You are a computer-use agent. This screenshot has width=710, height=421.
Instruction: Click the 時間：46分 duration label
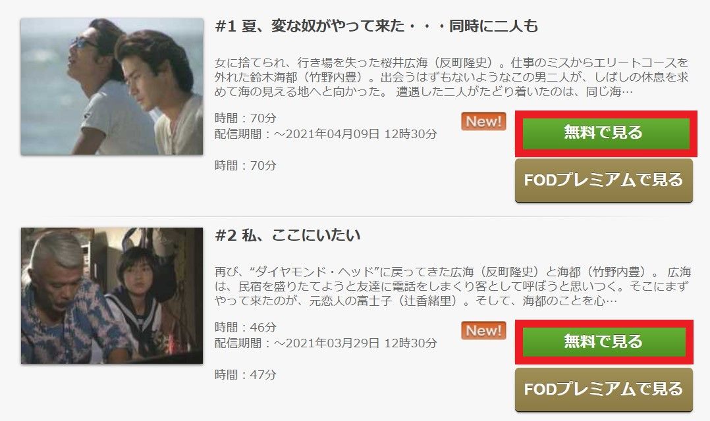tap(246, 328)
